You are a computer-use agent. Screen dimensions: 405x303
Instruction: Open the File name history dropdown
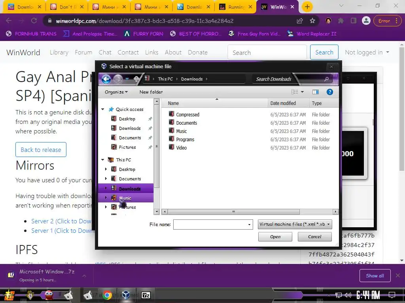click(x=249, y=224)
